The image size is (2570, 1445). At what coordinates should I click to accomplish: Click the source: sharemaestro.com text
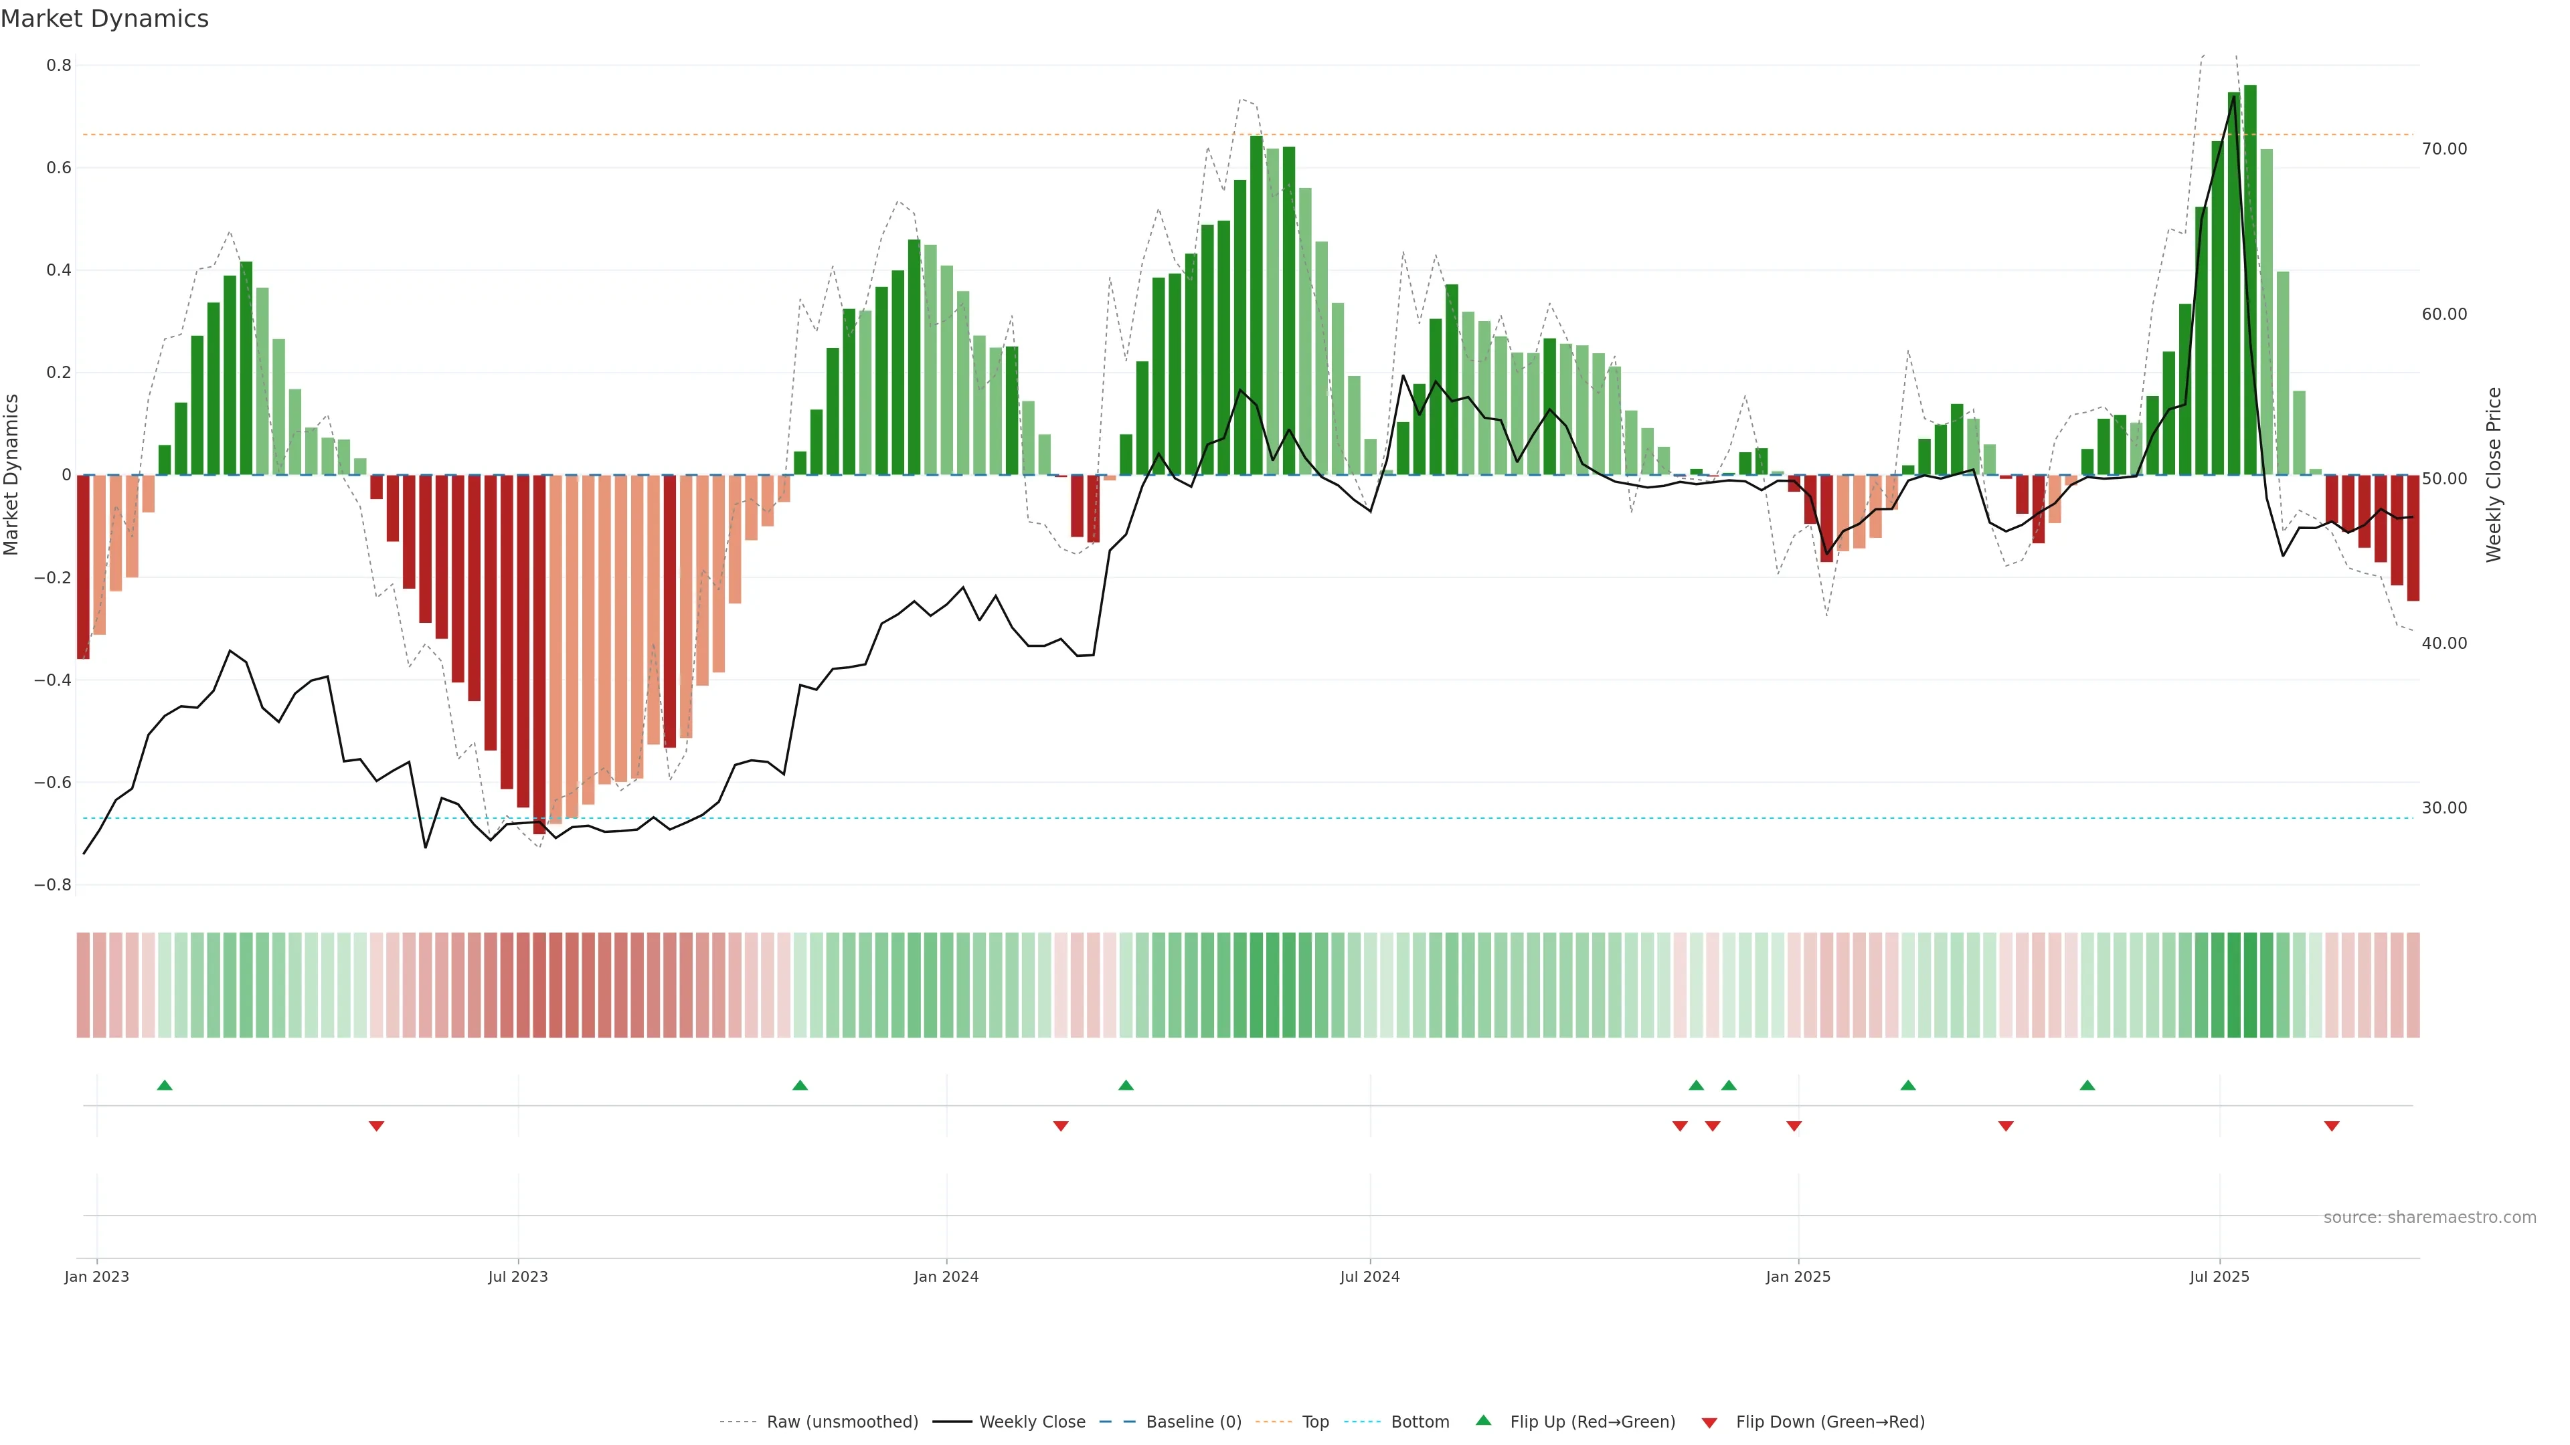2429,1218
